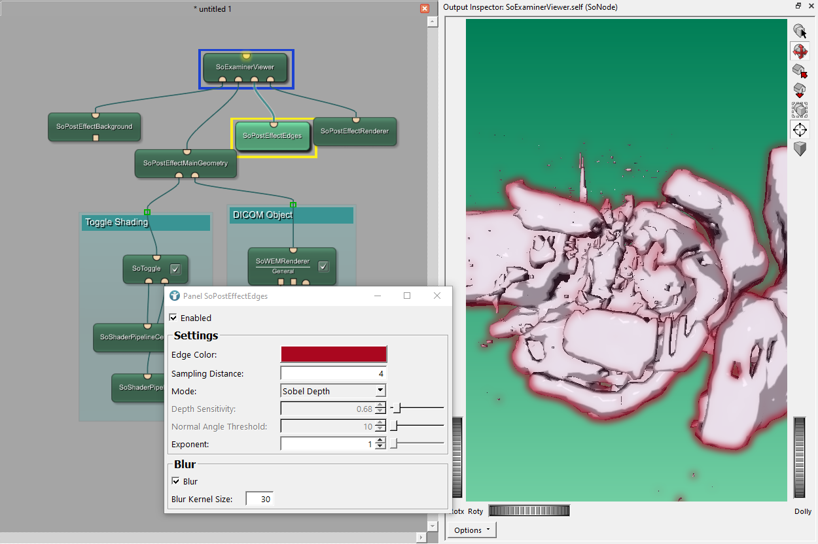This screenshot has width=818, height=544.
Task: Open the Mode dropdown showing Sobel Depth
Action: pos(333,391)
